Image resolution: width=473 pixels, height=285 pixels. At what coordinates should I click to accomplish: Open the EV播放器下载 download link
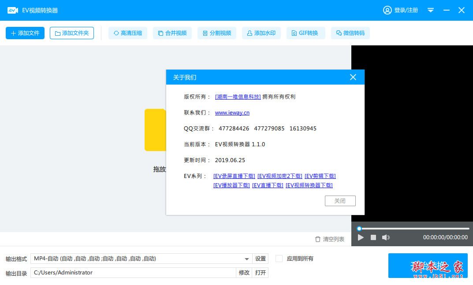pyautogui.click(x=231, y=185)
